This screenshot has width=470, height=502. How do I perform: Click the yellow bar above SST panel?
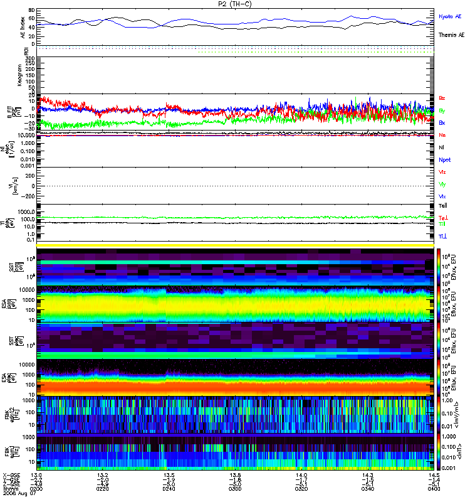pos(235,245)
